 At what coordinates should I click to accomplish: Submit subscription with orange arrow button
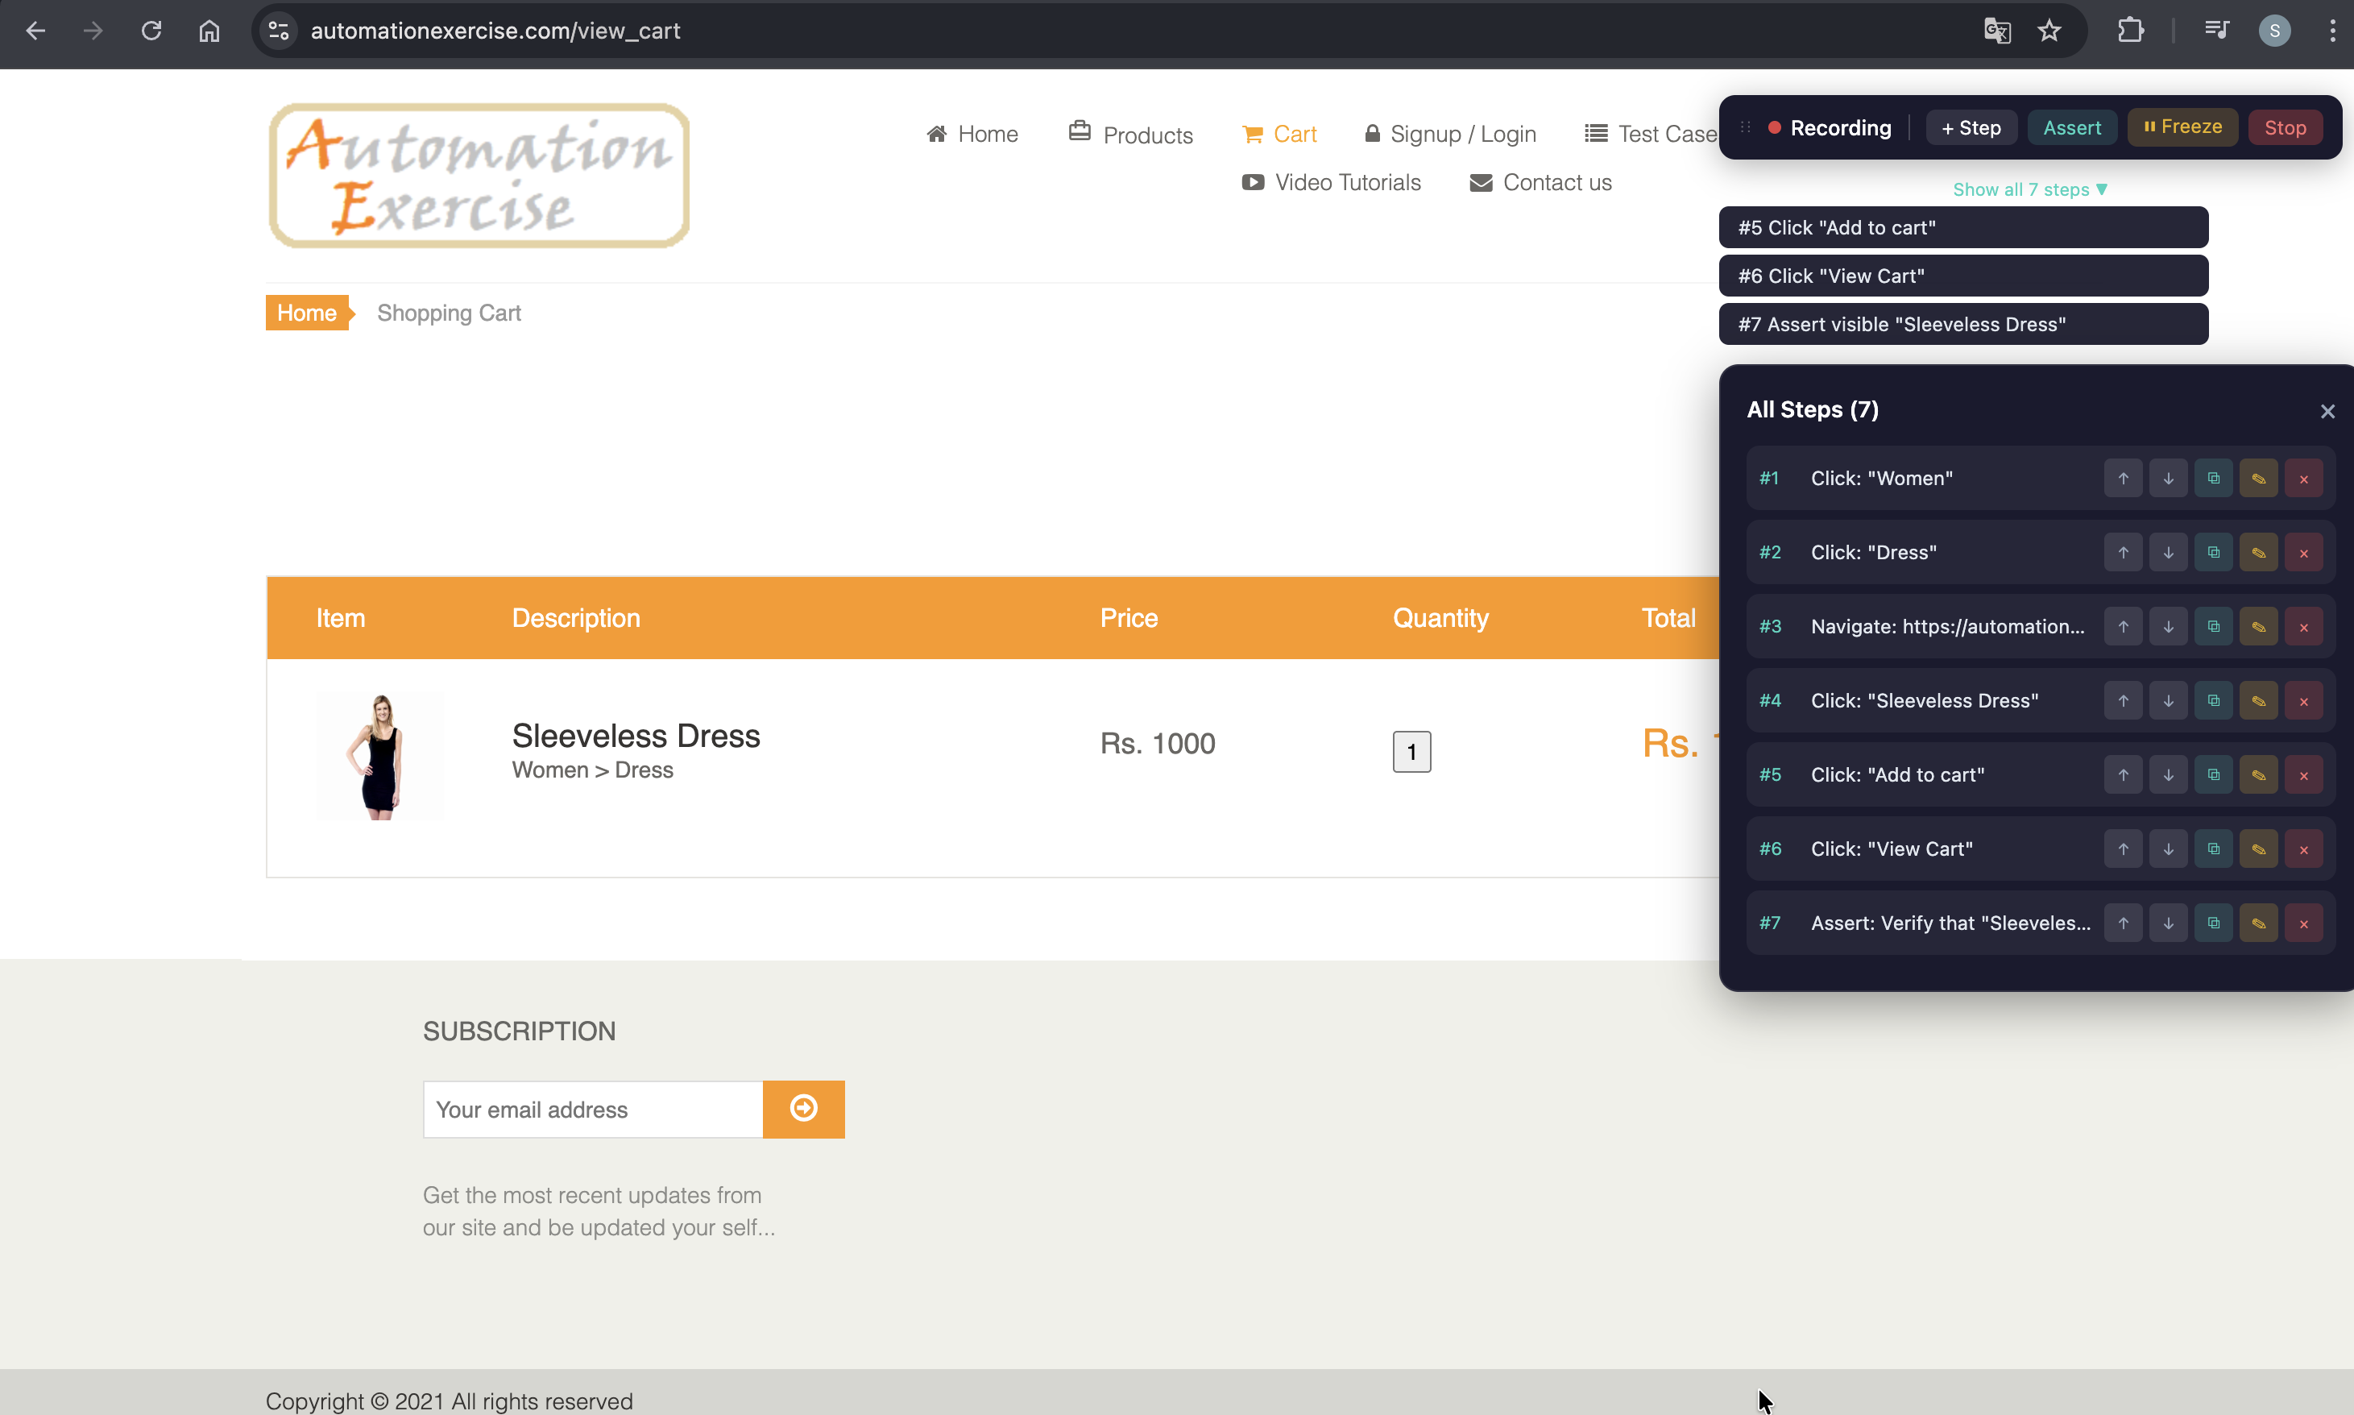802,1109
